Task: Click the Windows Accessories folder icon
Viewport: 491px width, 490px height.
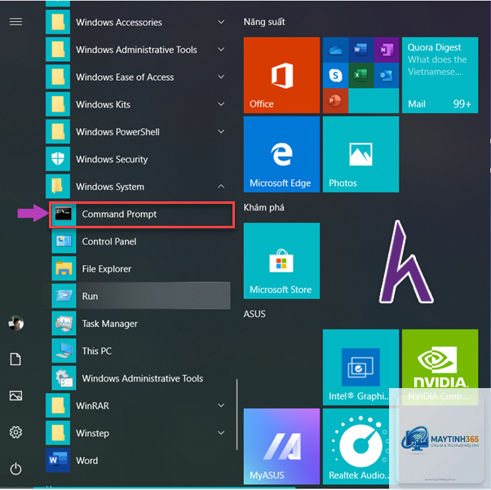Action: pos(58,22)
